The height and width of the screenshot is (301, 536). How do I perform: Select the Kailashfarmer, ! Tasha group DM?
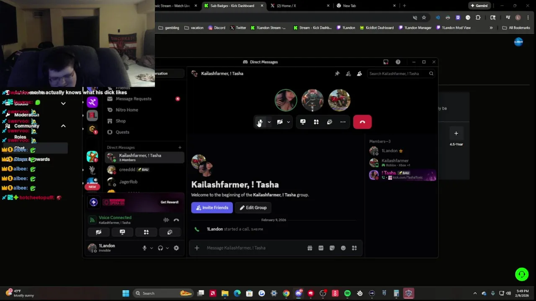click(144, 157)
